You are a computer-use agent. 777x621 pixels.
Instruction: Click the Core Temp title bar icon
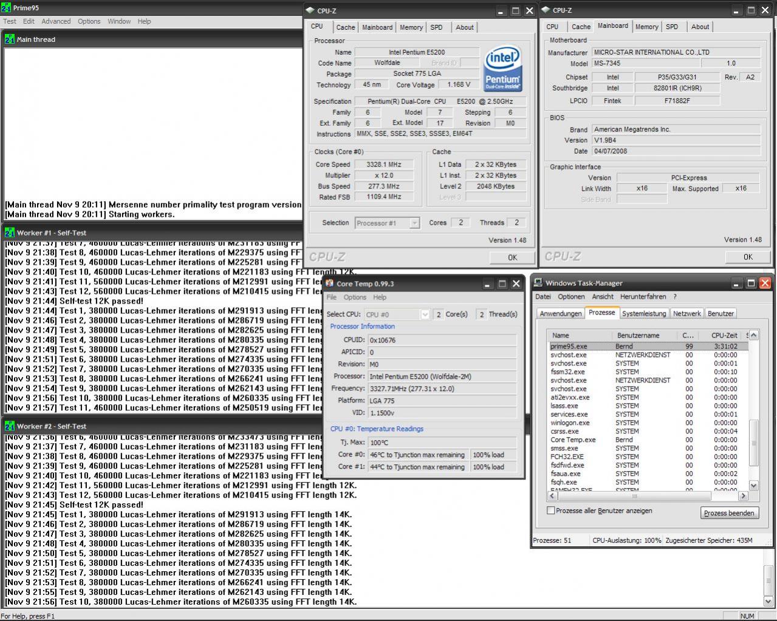tap(329, 283)
